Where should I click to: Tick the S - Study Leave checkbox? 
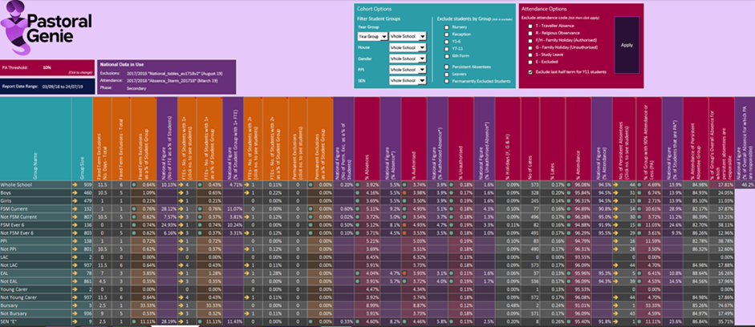point(530,54)
